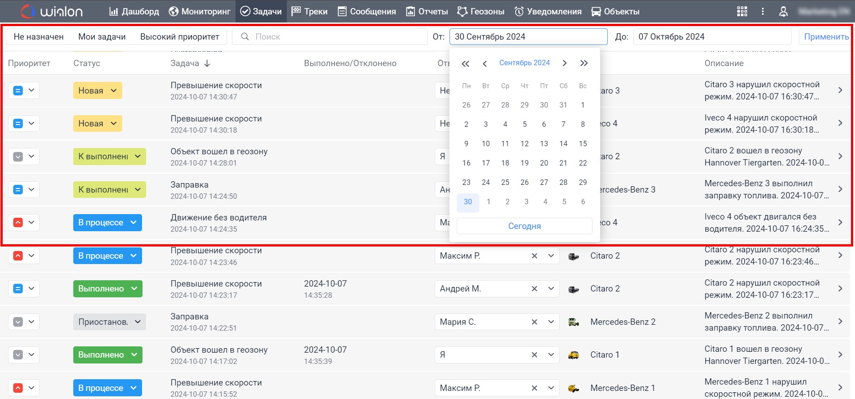Clear assignee for Mercedes-Benz 1 row

click(x=534, y=388)
